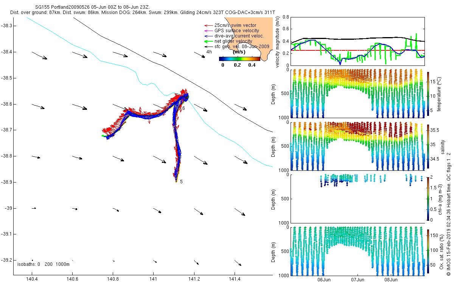Click latitude tick '-38.9' on map axis

click(x=8, y=182)
